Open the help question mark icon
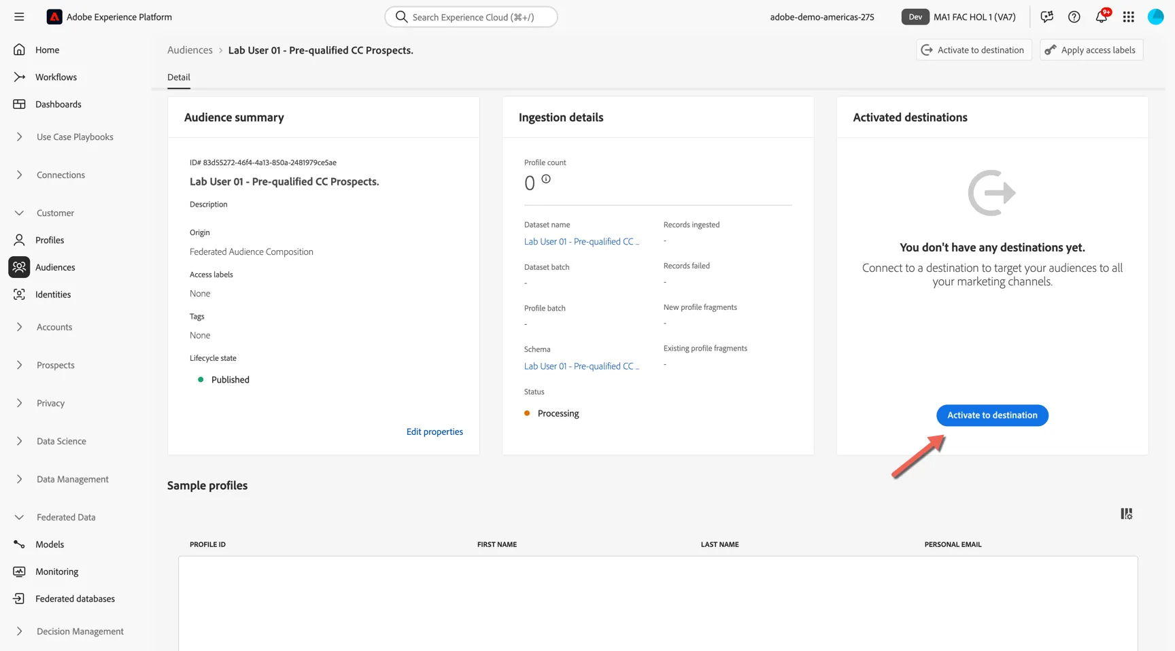 (1074, 17)
